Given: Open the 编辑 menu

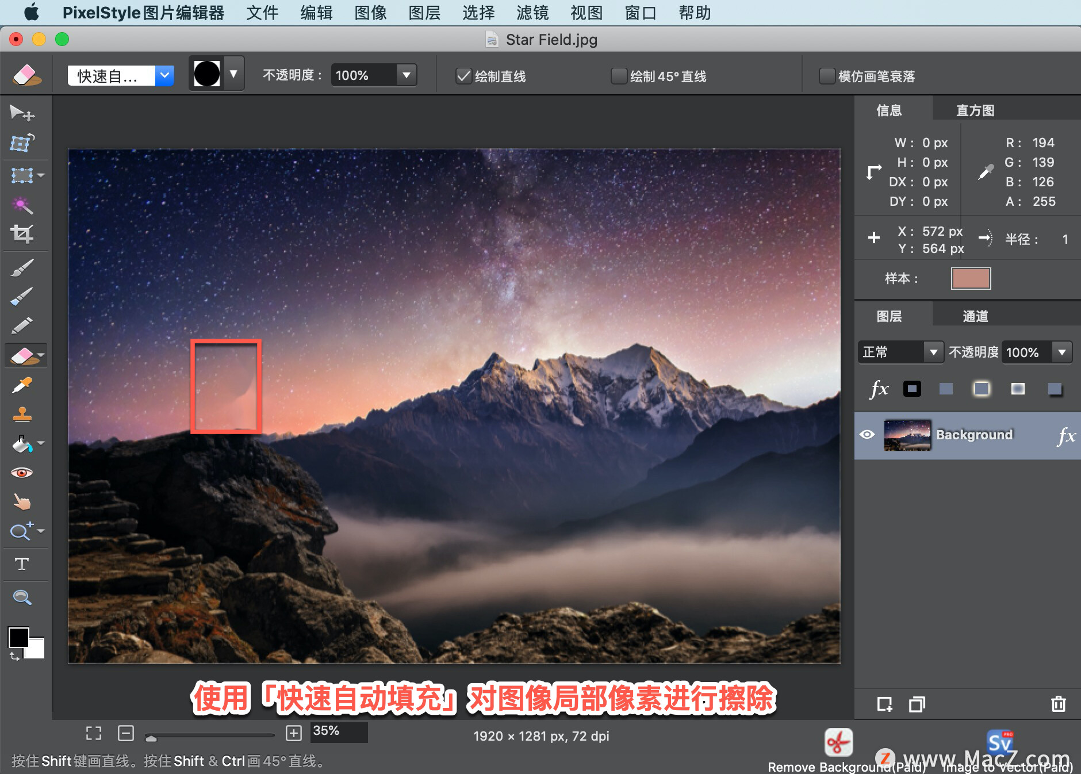Looking at the screenshot, I should point(316,13).
